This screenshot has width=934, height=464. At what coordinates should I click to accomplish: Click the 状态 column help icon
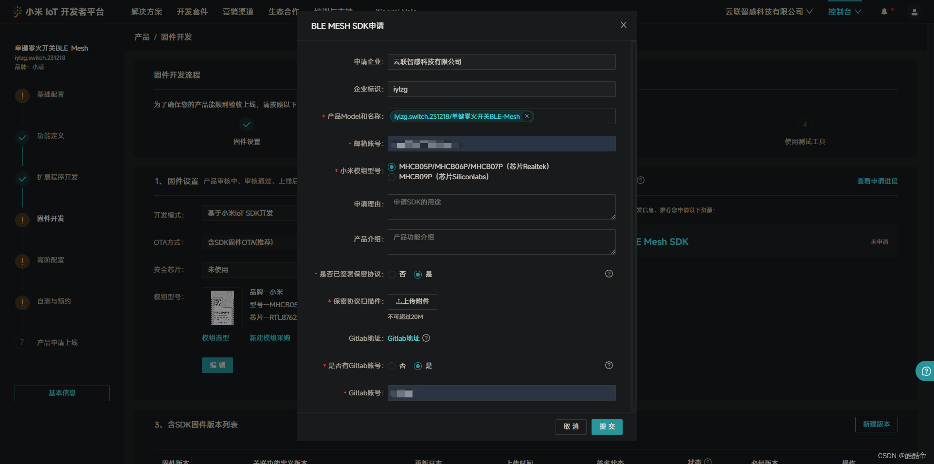coord(708,461)
